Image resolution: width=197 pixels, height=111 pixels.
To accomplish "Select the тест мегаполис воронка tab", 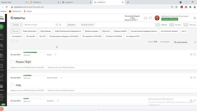I will click(169, 31).
